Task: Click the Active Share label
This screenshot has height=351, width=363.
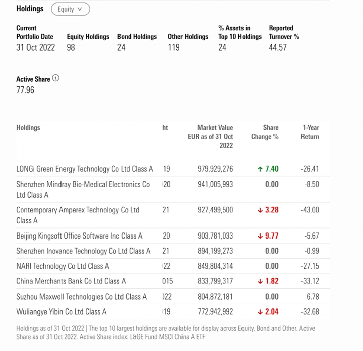Action: [x=33, y=79]
